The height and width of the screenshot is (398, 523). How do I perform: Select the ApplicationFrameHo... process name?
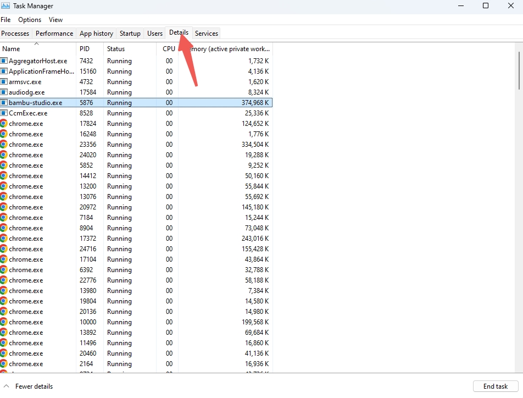(41, 71)
